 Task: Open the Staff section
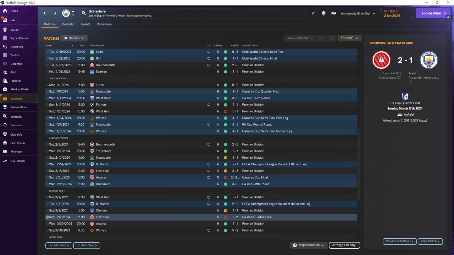pyautogui.click(x=13, y=72)
